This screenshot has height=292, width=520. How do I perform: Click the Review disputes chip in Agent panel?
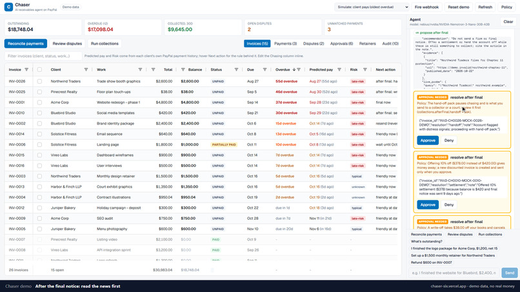(460, 235)
